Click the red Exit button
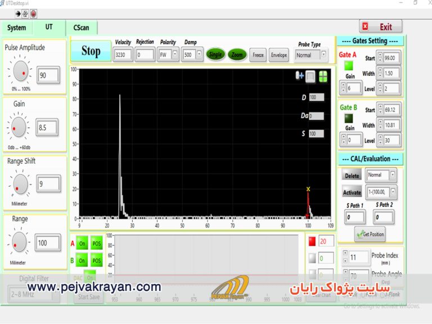This screenshot has height=324, width=432. pyautogui.click(x=381, y=26)
